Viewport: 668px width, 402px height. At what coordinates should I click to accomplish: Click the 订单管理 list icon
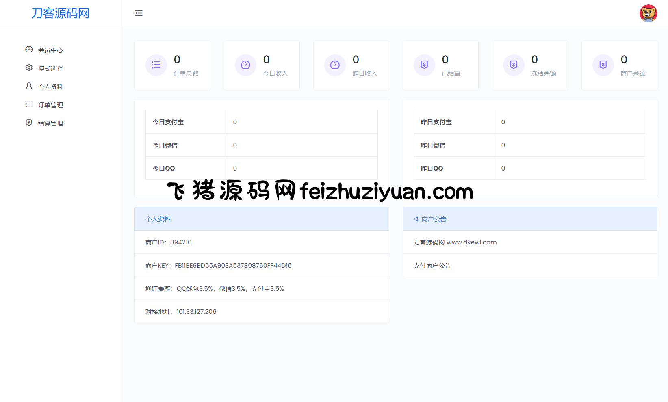click(29, 104)
